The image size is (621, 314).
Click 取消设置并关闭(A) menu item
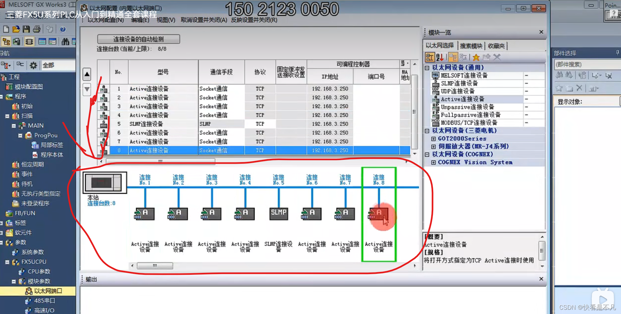(204, 20)
